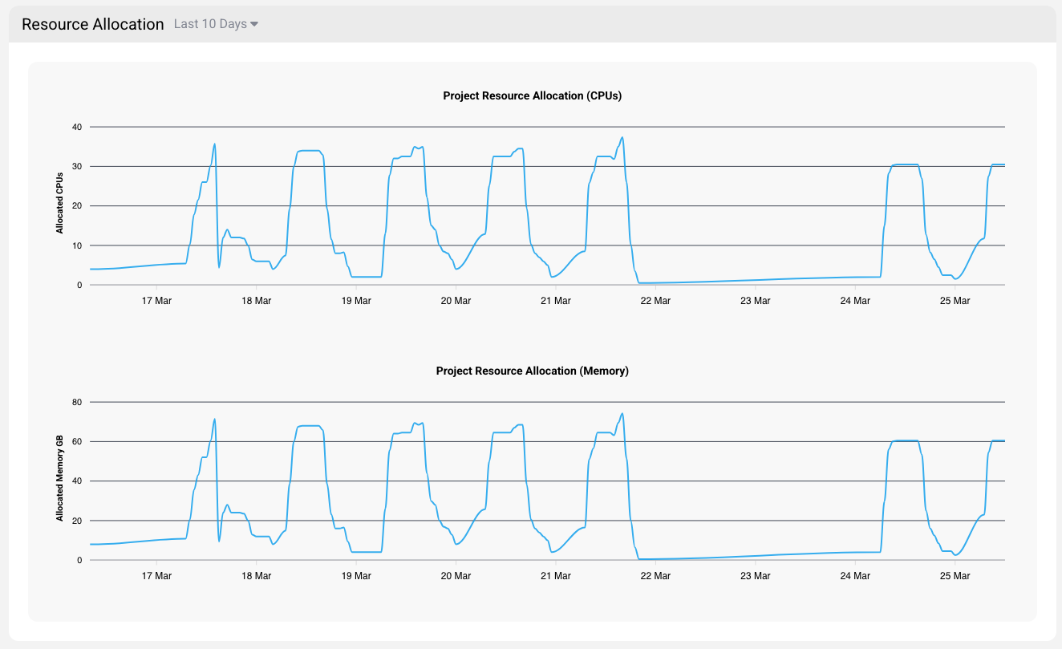This screenshot has width=1062, height=649.
Task: Select the Project Resource Allocation (CPUs) chart title
Action: click(532, 95)
